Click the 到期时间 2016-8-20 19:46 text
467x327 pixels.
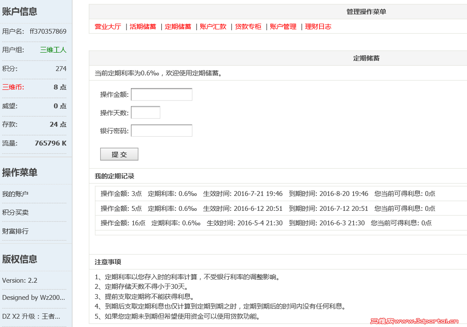click(329, 194)
